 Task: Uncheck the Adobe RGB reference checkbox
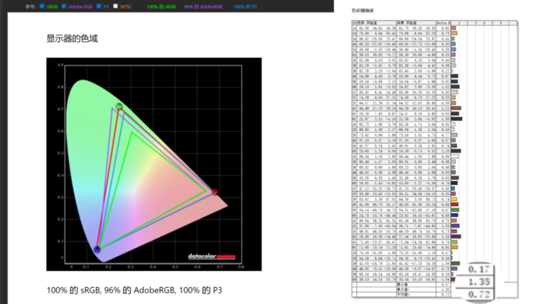pyautogui.click(x=64, y=6)
